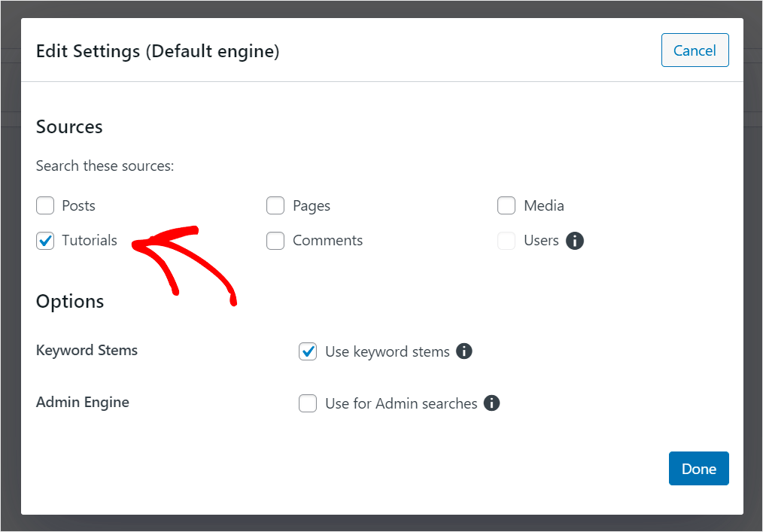Click the Admin Engine row label
Screen dimensions: 763x532
[83, 403]
